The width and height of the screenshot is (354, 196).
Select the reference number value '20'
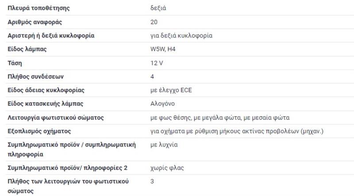154,22
